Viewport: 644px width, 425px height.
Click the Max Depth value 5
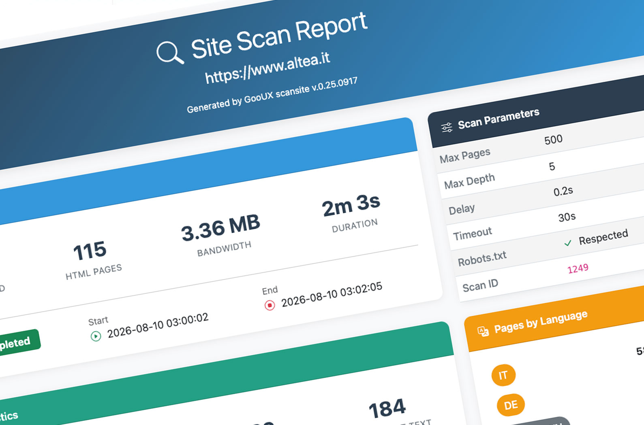click(x=552, y=166)
